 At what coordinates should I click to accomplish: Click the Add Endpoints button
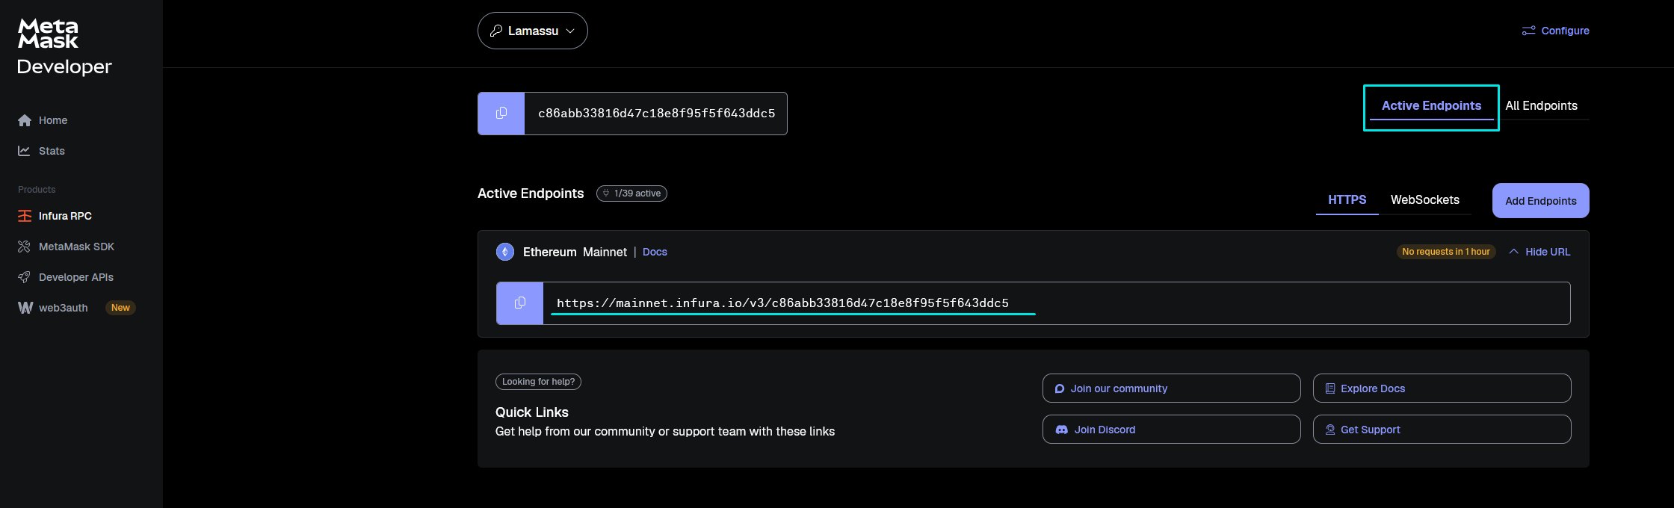(1541, 201)
